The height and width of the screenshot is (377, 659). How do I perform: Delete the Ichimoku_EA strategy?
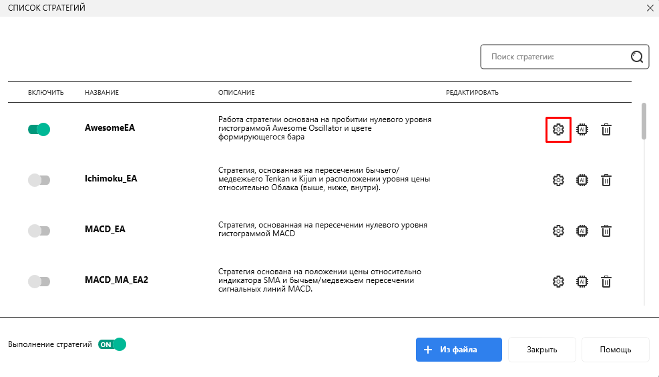click(x=606, y=180)
